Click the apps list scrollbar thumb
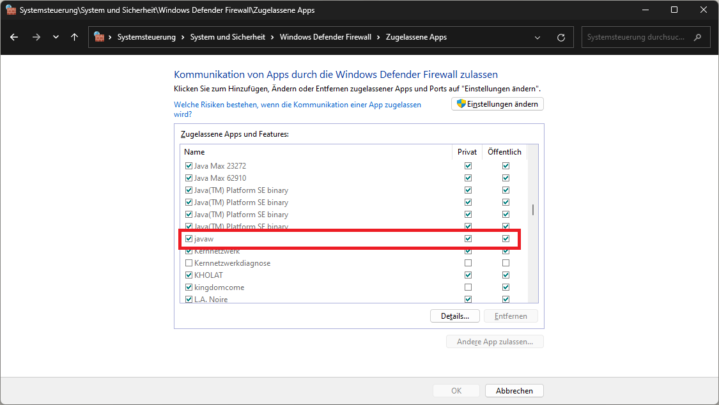The height and width of the screenshot is (405, 719). pyautogui.click(x=533, y=210)
